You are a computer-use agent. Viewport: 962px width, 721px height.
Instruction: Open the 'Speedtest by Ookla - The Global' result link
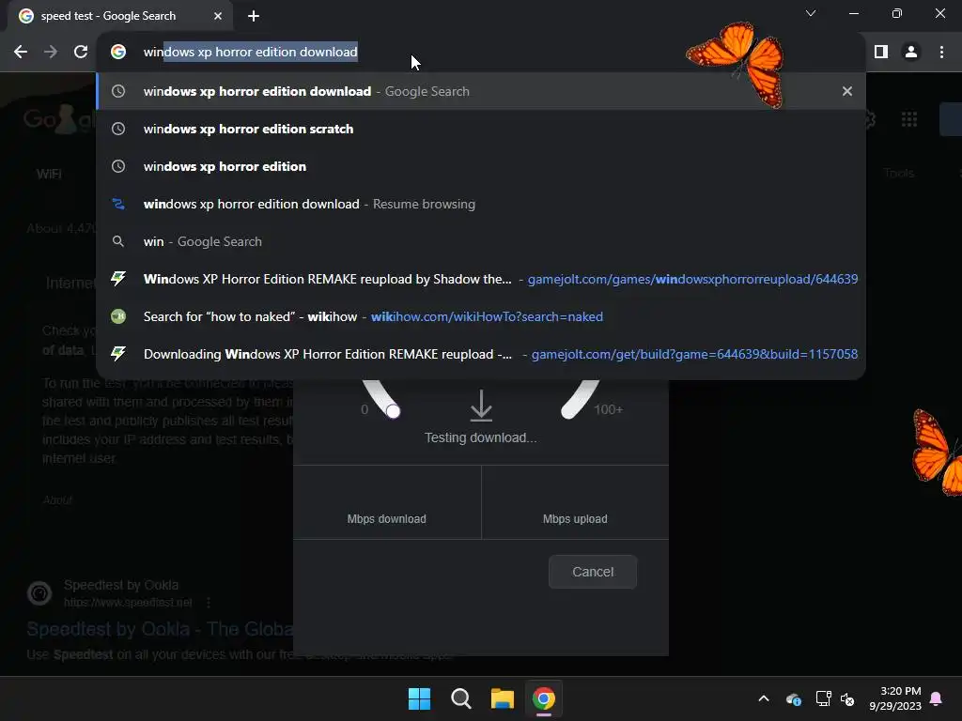[160, 629]
